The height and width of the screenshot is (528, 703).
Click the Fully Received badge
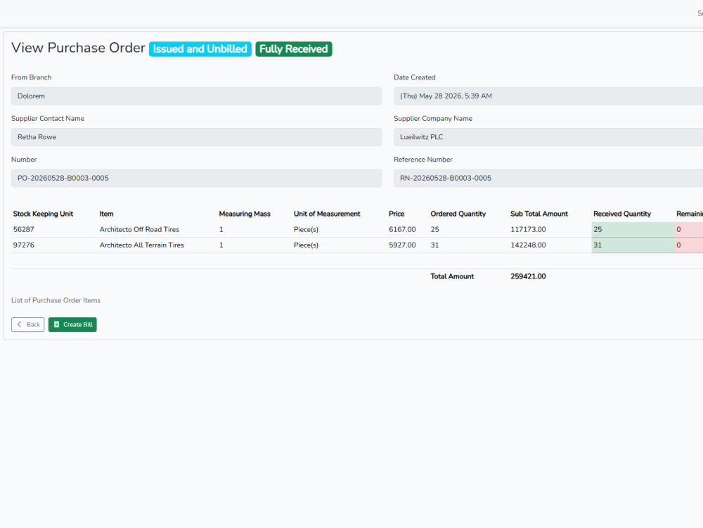(294, 49)
